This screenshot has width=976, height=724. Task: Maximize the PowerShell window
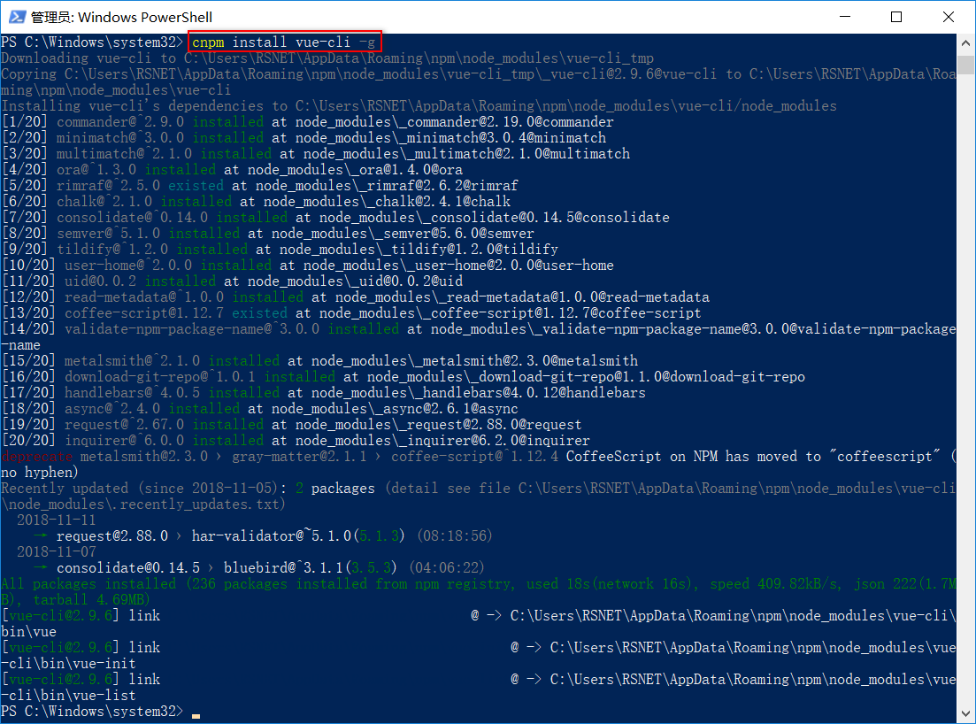click(x=896, y=17)
